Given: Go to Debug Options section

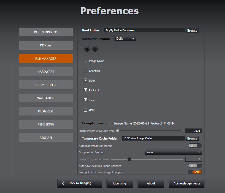Looking at the screenshot, I should (x=46, y=32).
